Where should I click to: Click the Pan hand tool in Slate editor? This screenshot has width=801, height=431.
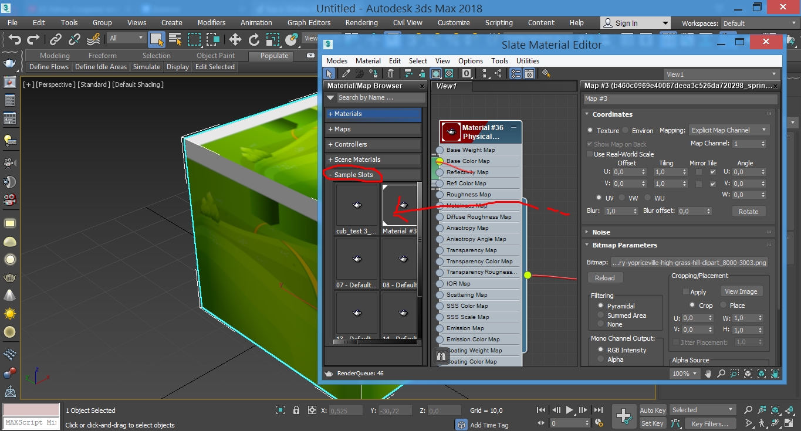click(708, 374)
